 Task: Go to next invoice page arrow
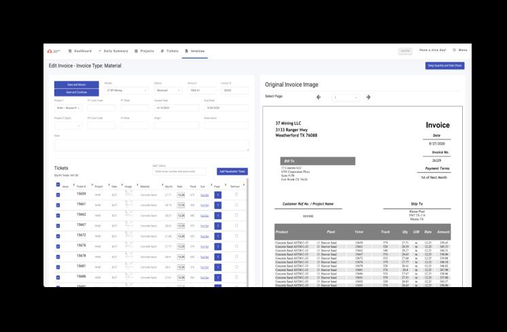368,97
